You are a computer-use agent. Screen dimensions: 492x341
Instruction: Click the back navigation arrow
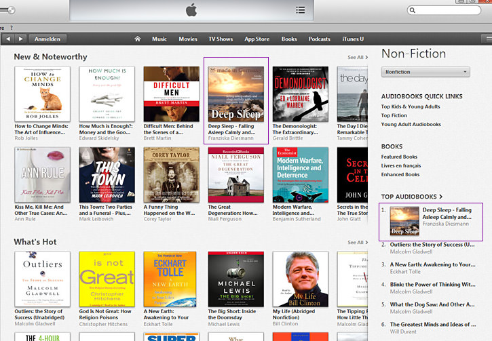(x=8, y=39)
